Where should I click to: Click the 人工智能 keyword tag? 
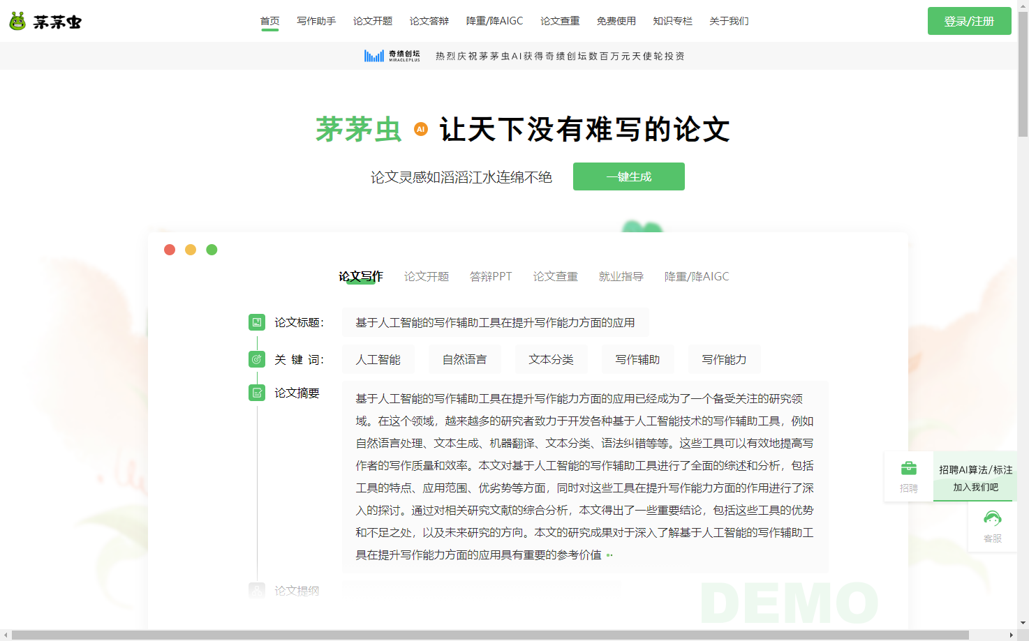378,359
